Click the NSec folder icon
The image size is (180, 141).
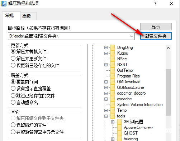pyautogui.click(x=113, y=59)
